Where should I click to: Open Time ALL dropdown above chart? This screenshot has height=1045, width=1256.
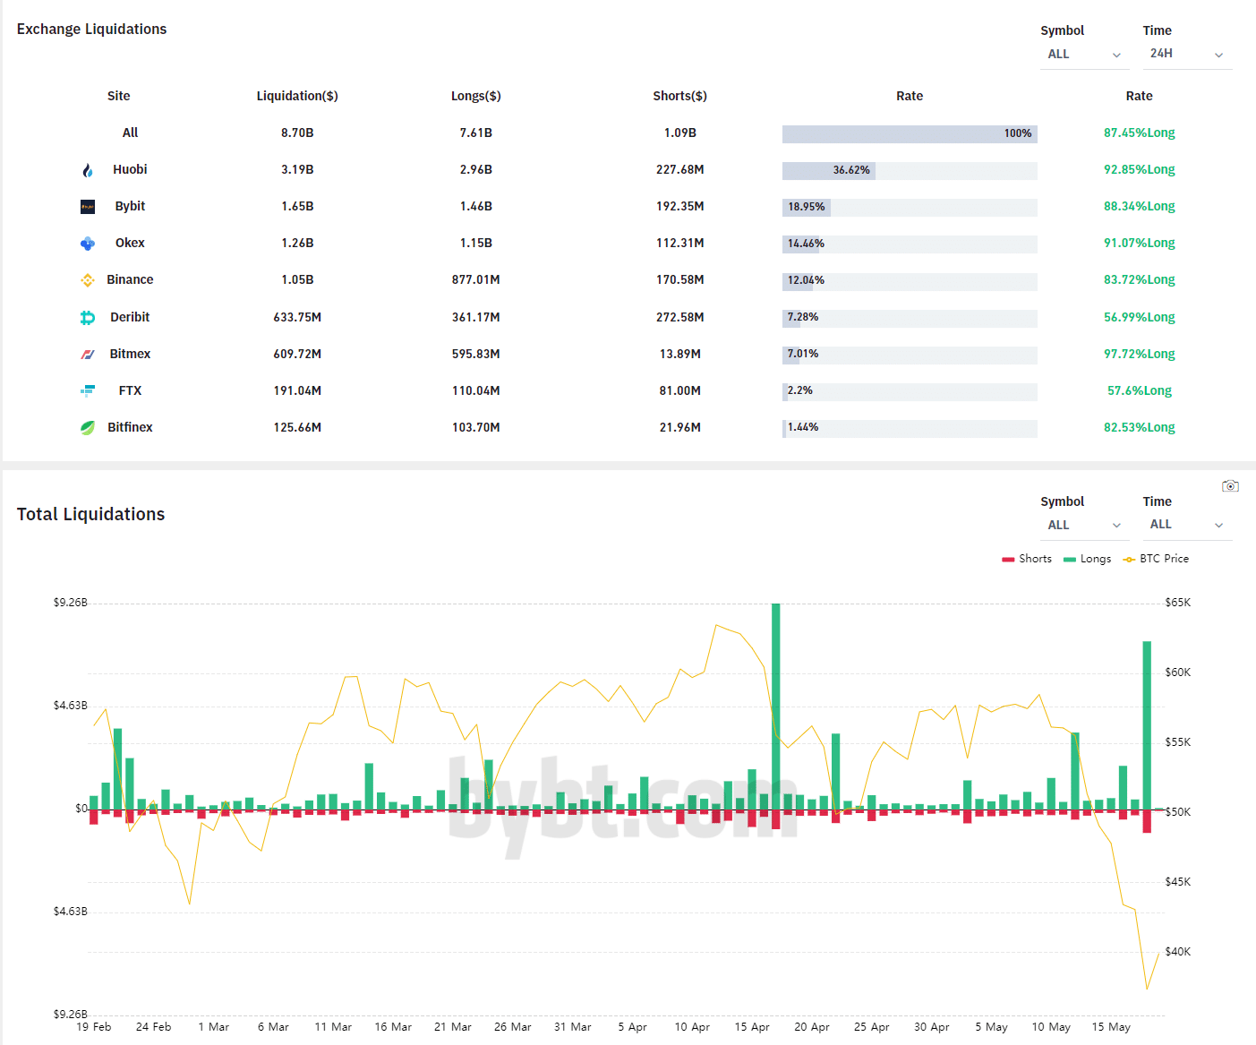[x=1186, y=525]
